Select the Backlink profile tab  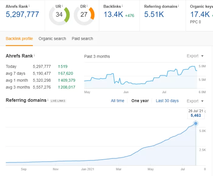tap(19, 39)
